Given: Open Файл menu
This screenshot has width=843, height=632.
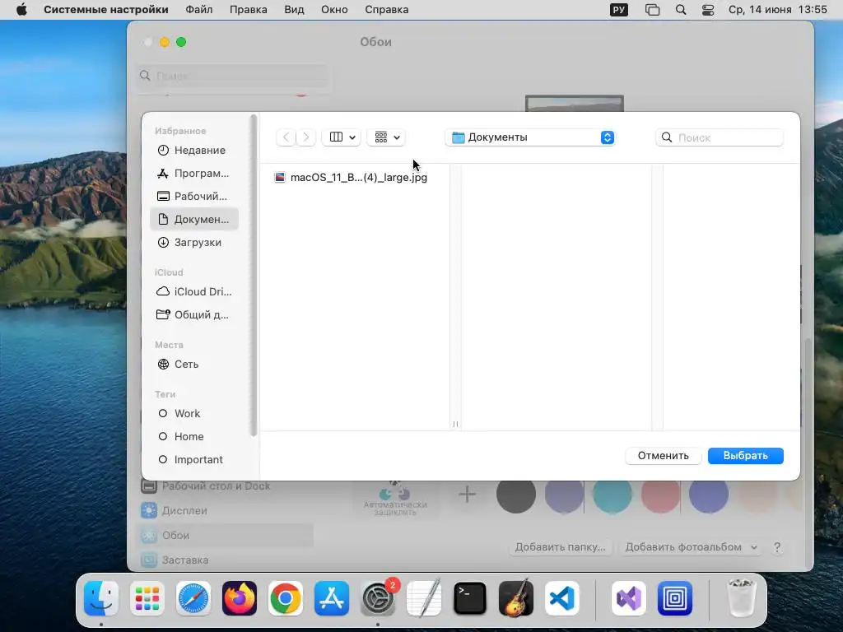Looking at the screenshot, I should tap(199, 10).
